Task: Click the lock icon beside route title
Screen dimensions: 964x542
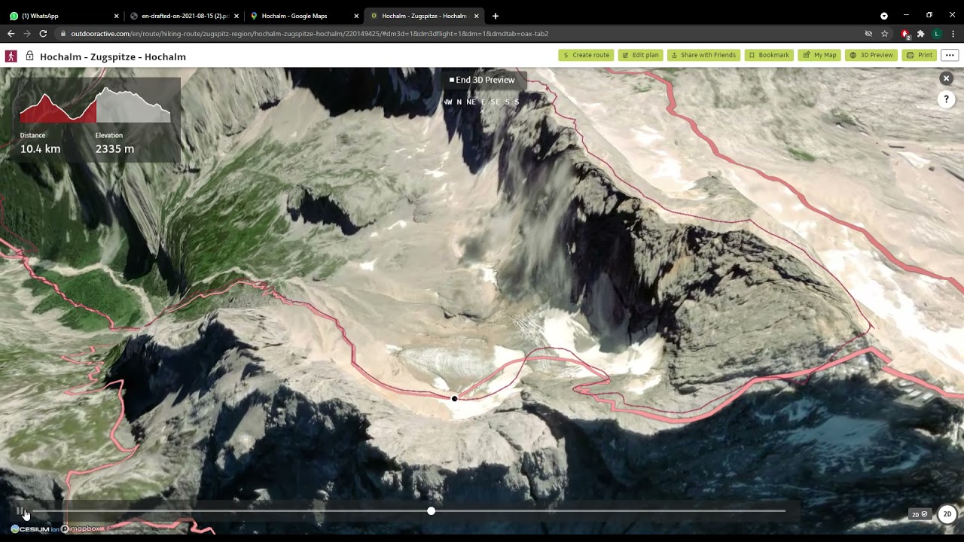Action: [29, 56]
